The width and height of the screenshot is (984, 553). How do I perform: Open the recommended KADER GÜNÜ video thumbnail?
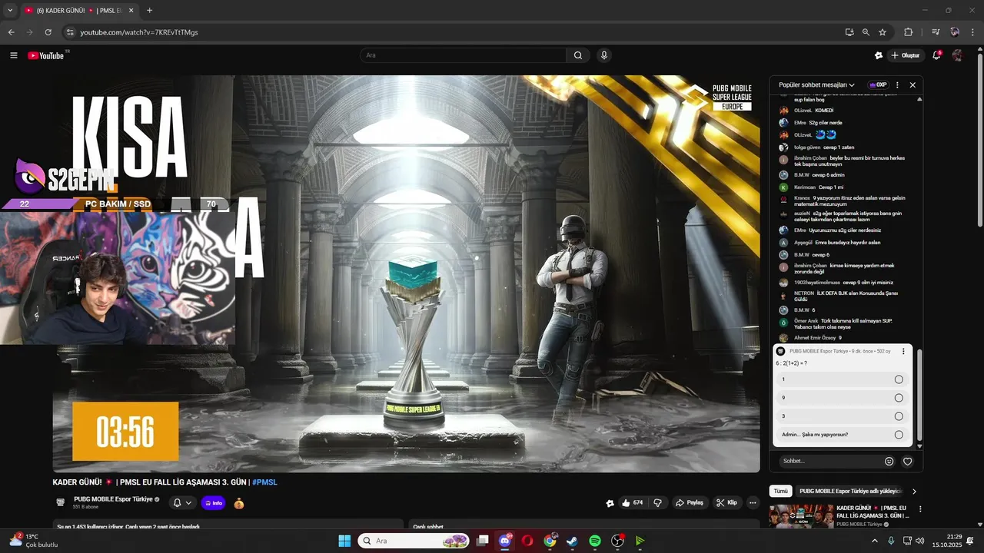click(801, 516)
